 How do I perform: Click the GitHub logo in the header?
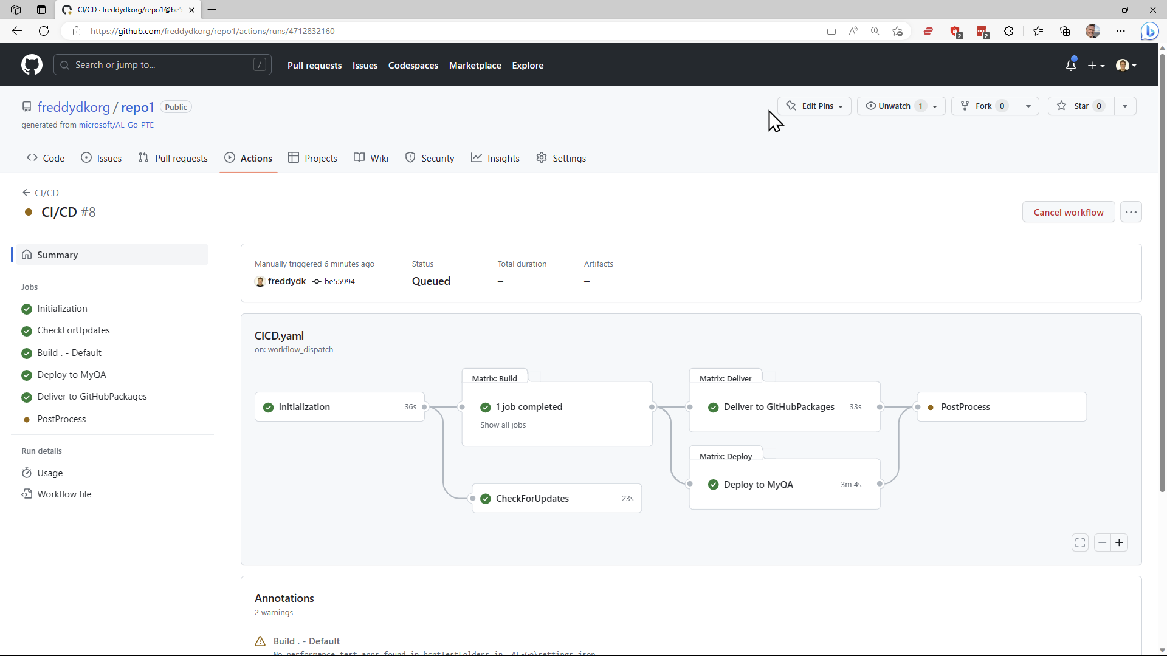point(31,64)
